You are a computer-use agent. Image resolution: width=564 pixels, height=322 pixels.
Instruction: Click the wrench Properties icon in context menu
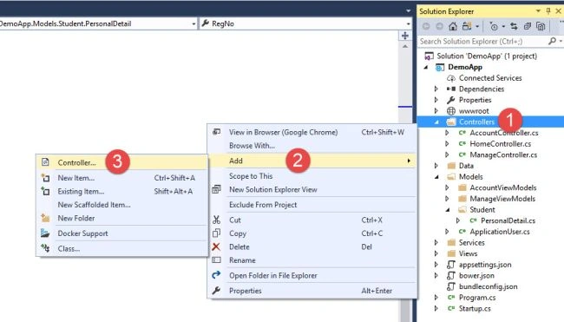click(x=216, y=291)
